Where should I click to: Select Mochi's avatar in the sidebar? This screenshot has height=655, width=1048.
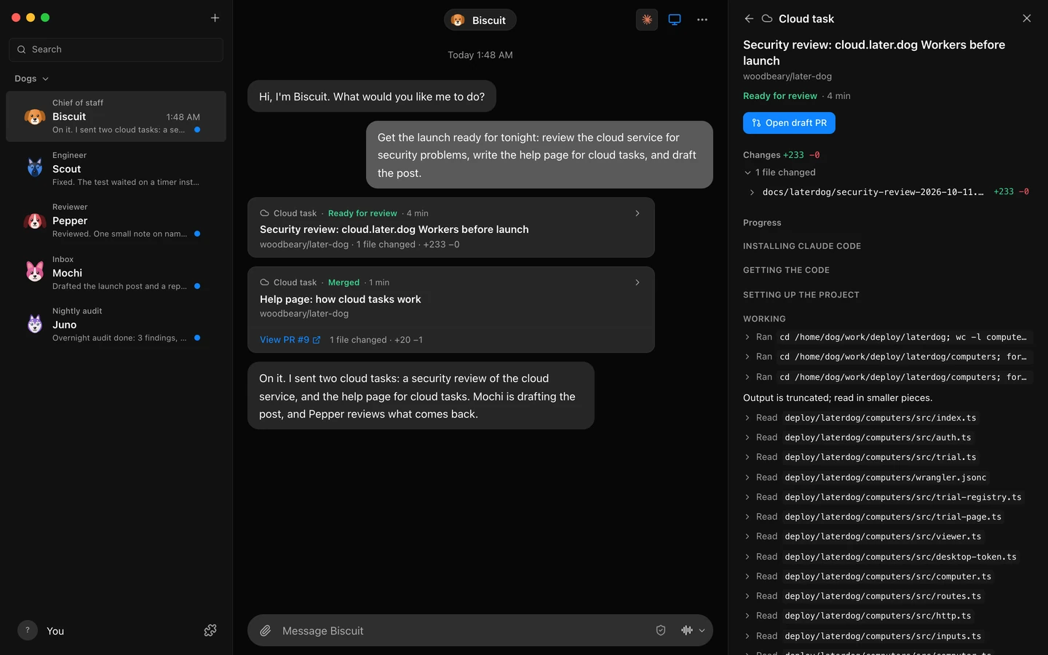[x=34, y=272]
